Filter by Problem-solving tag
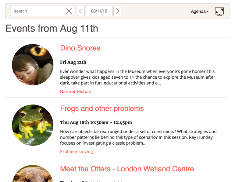 77,152
